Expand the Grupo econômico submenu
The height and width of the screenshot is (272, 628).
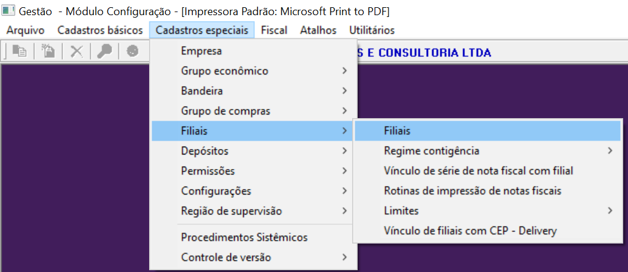tap(224, 71)
